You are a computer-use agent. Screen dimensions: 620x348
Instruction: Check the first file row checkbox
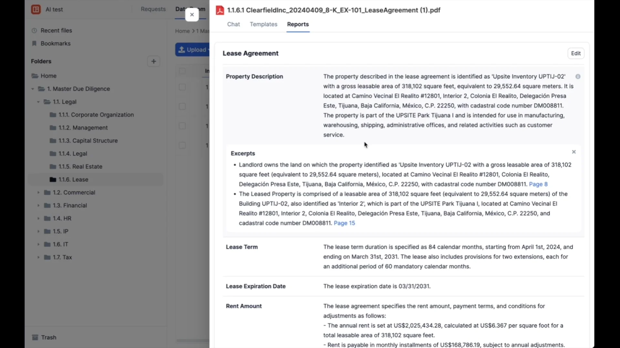click(182, 87)
